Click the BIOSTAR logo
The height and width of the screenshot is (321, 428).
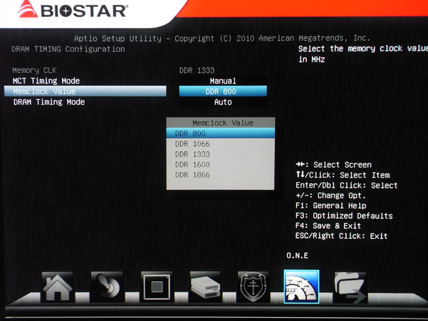(x=73, y=10)
